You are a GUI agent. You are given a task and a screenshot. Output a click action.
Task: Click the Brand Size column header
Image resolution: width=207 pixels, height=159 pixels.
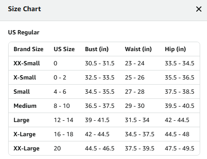(x=28, y=49)
